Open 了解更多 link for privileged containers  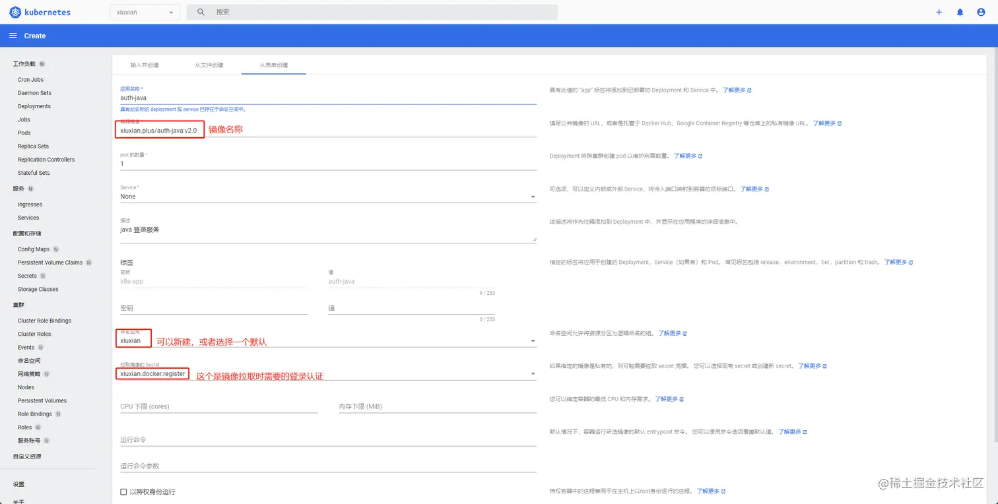tap(712, 491)
